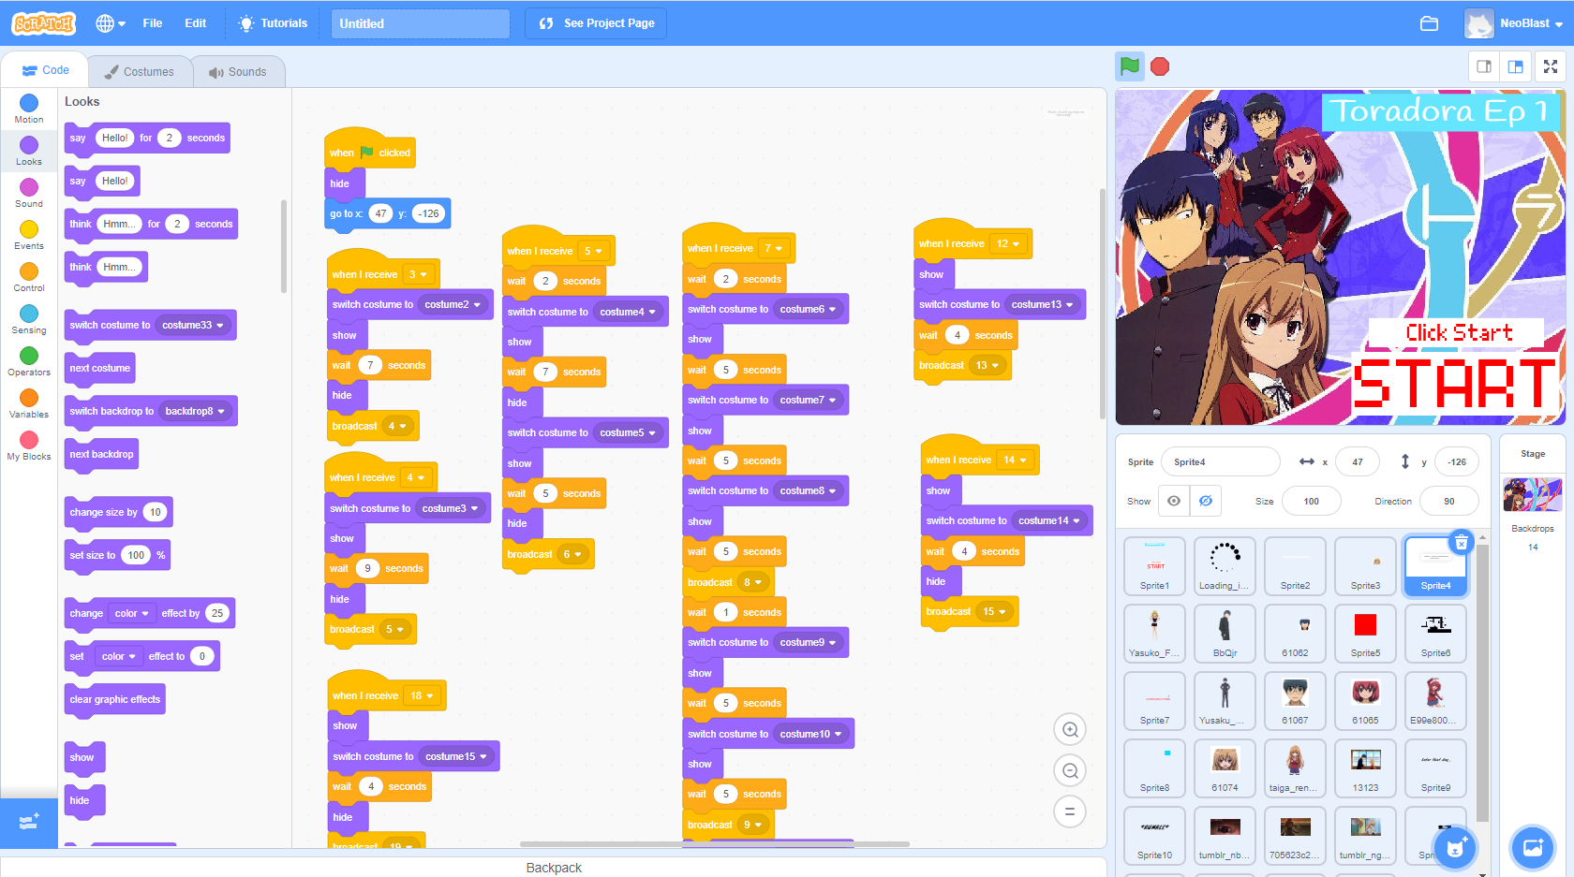Screen dimensions: 1574x877
Task: Select the Control block category
Action: [29, 277]
